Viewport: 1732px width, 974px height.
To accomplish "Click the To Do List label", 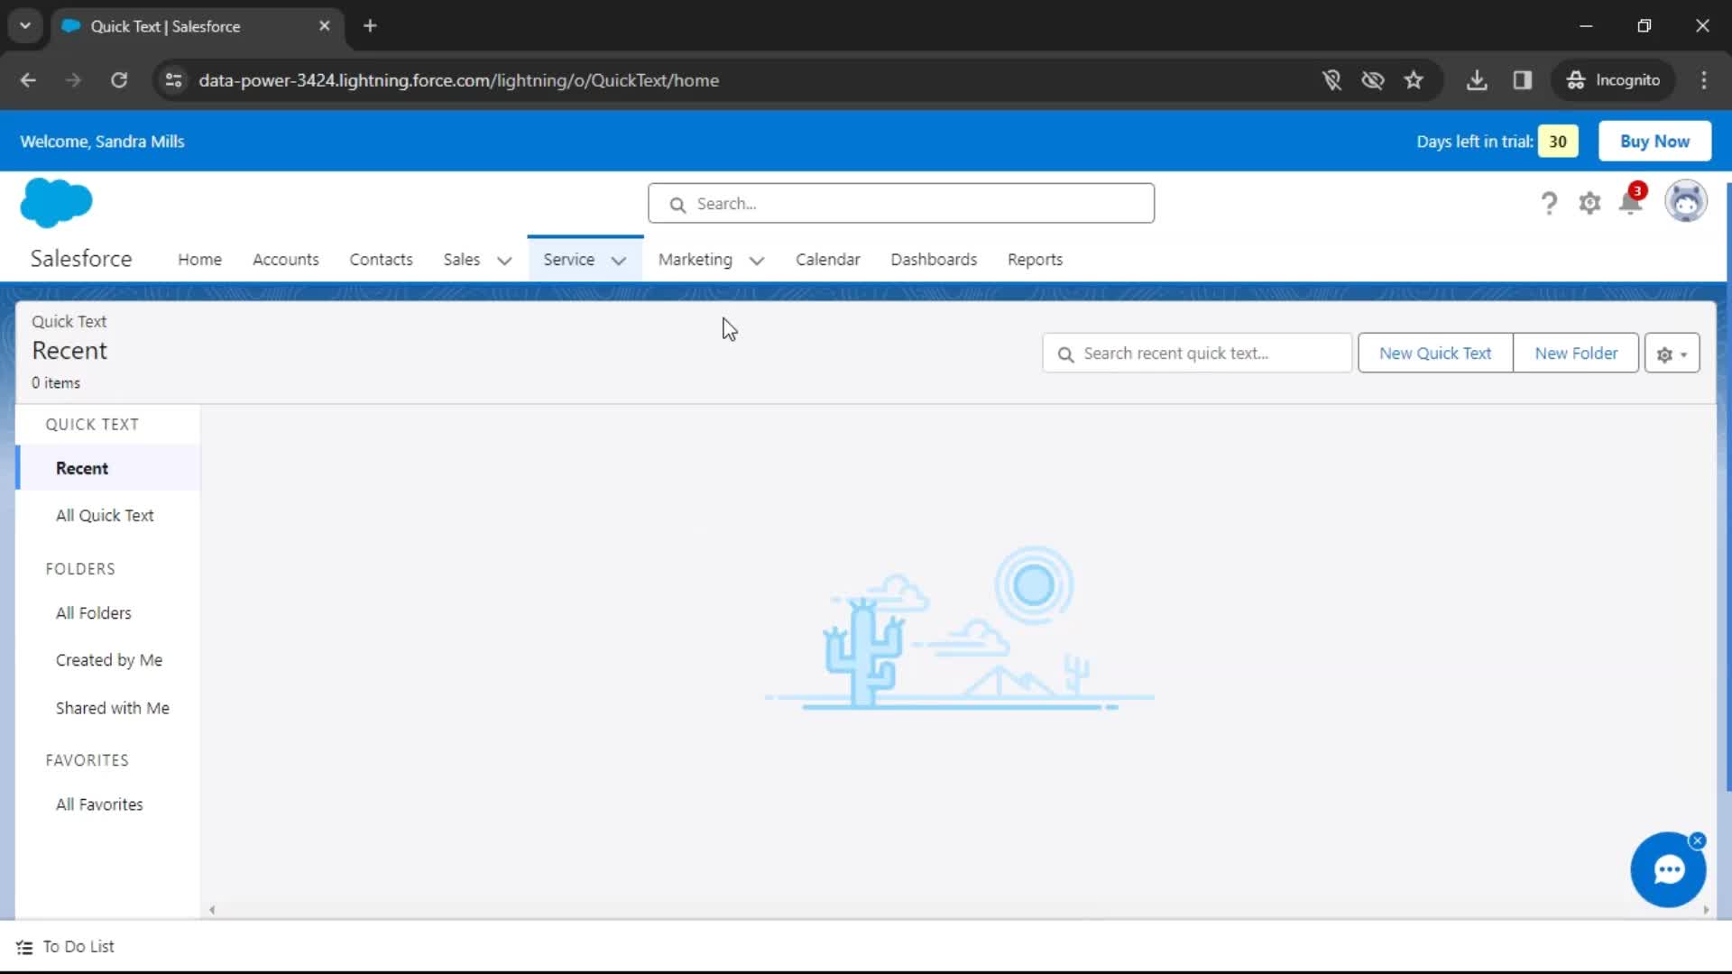I will pyautogui.click(x=78, y=947).
